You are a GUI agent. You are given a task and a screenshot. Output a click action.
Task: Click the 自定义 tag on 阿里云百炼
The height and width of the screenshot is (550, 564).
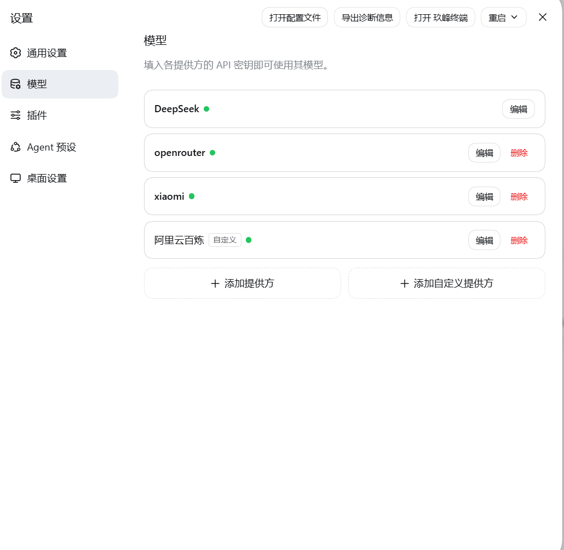click(x=225, y=240)
